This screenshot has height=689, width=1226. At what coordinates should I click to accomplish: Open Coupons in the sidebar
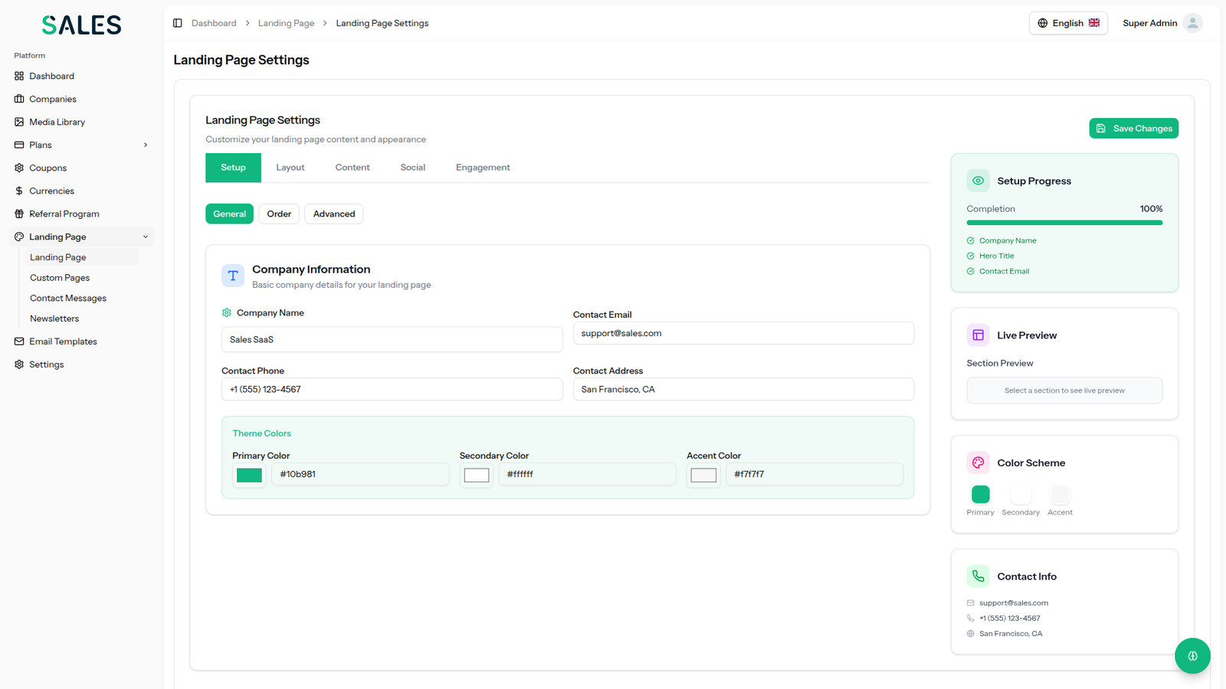(48, 168)
